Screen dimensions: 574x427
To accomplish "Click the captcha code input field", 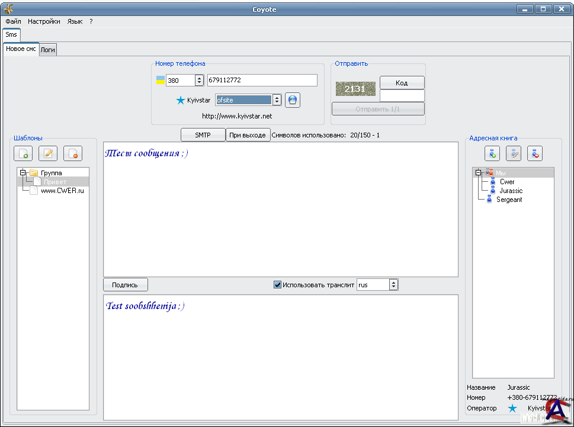I will pos(402,95).
